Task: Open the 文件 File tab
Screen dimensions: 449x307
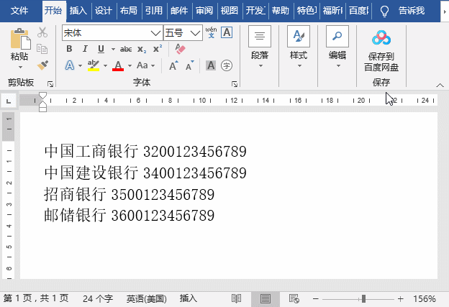Action: [19, 11]
